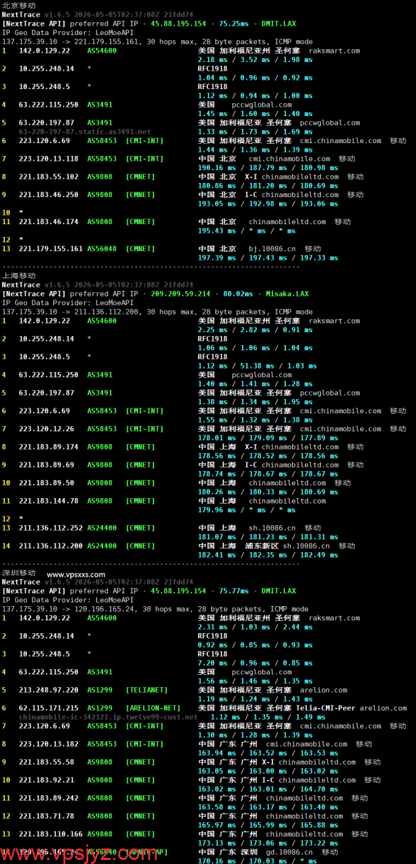Click the 浦东新区 district label

(261, 545)
